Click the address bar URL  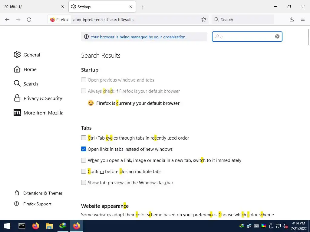[x=103, y=20]
